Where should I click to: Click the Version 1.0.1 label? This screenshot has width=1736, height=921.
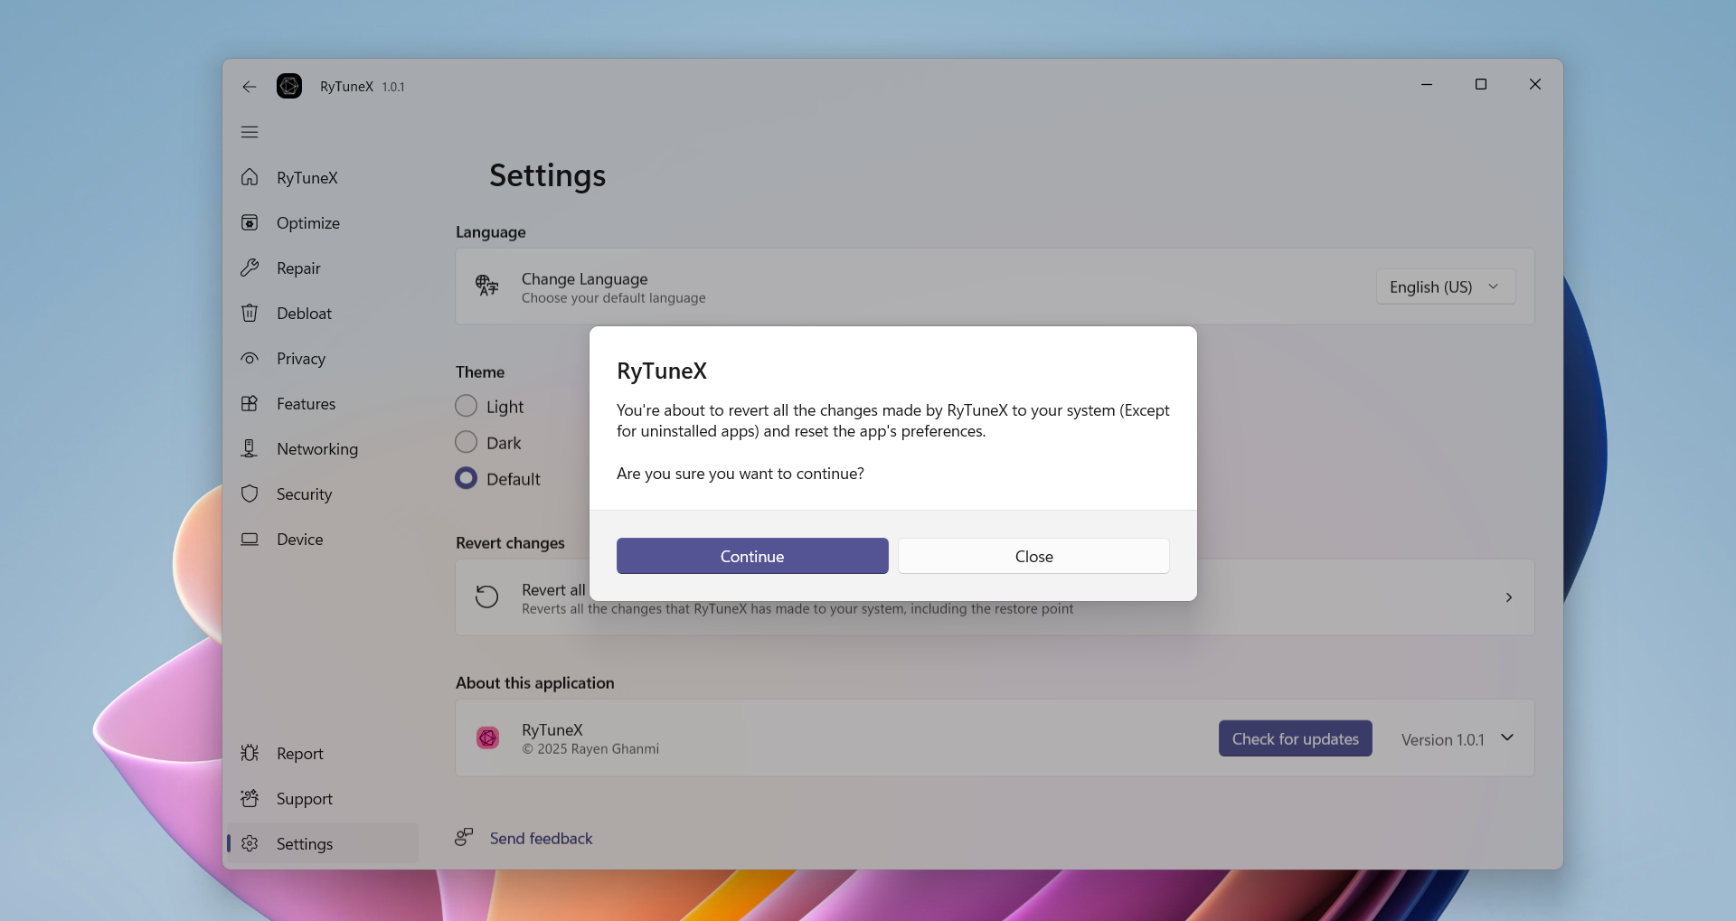pyautogui.click(x=1442, y=739)
